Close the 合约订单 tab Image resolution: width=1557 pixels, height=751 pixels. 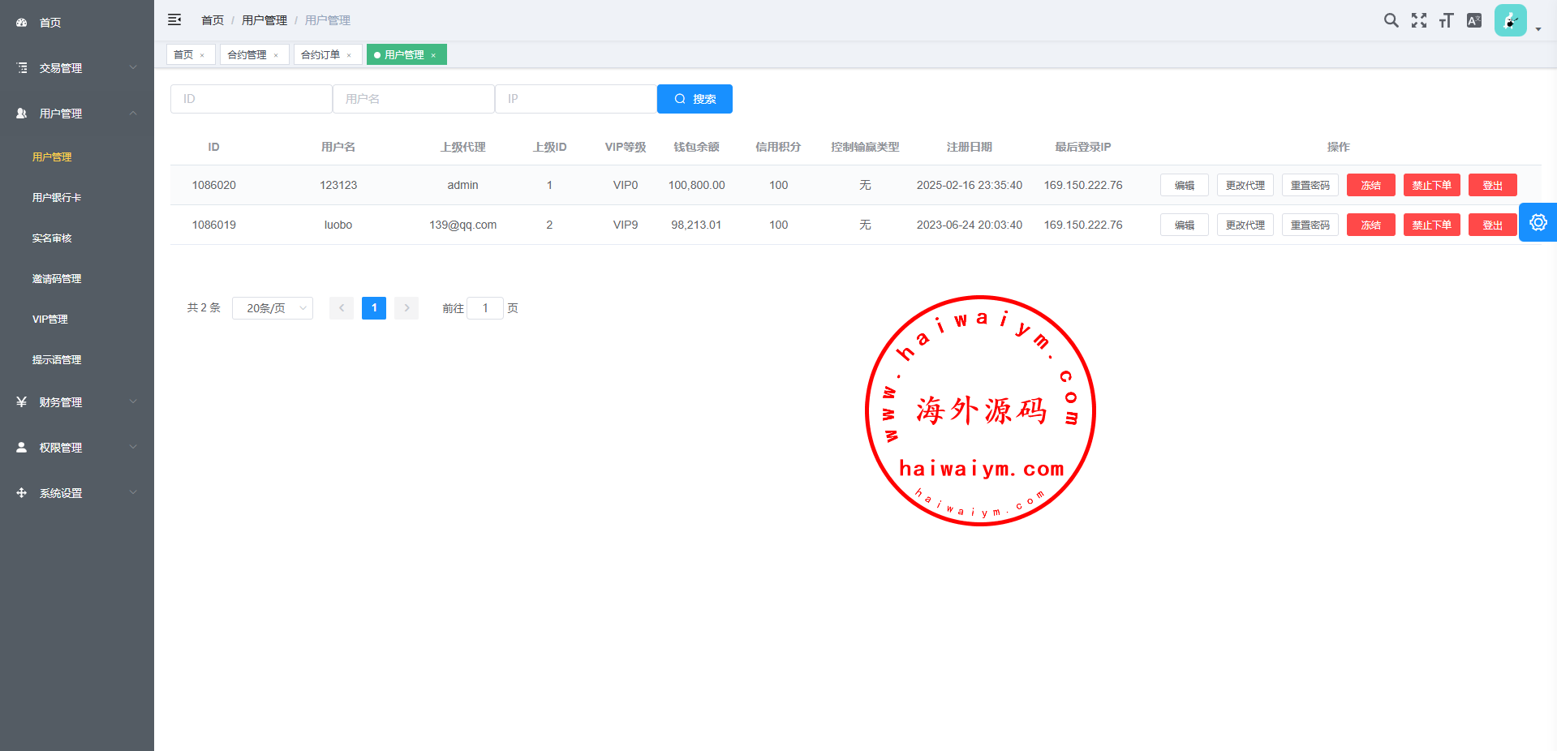pos(349,55)
